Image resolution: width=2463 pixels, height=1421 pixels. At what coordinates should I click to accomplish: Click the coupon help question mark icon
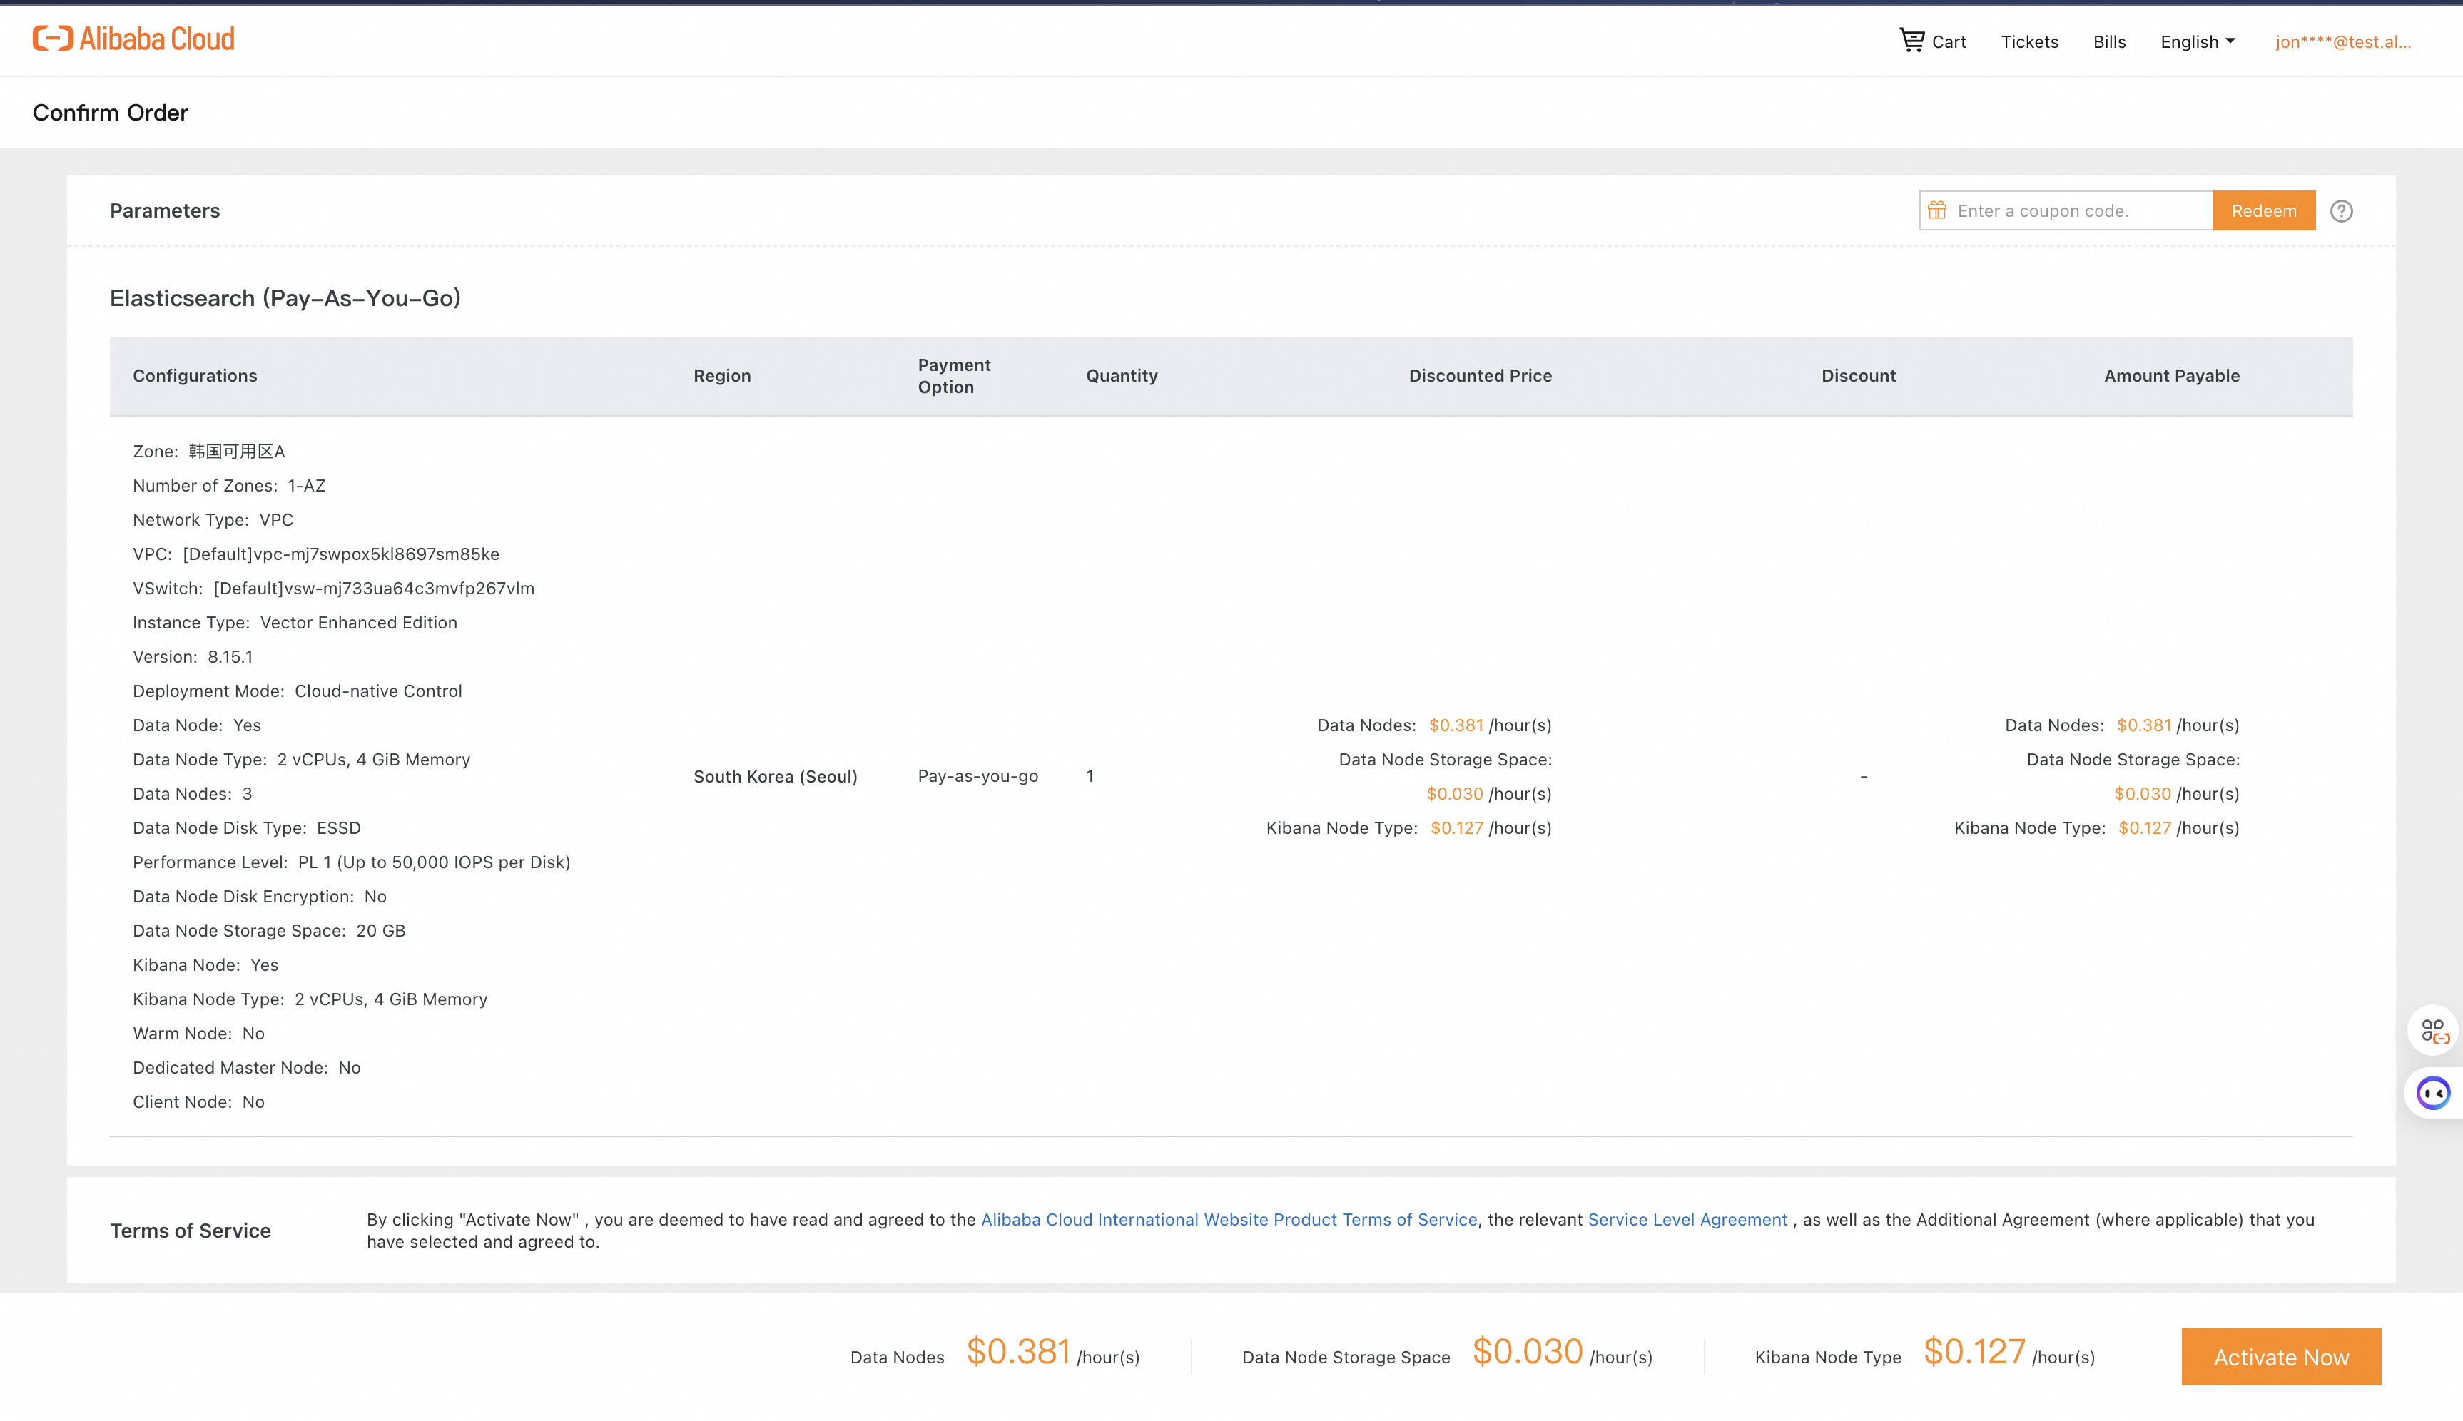tap(2341, 211)
